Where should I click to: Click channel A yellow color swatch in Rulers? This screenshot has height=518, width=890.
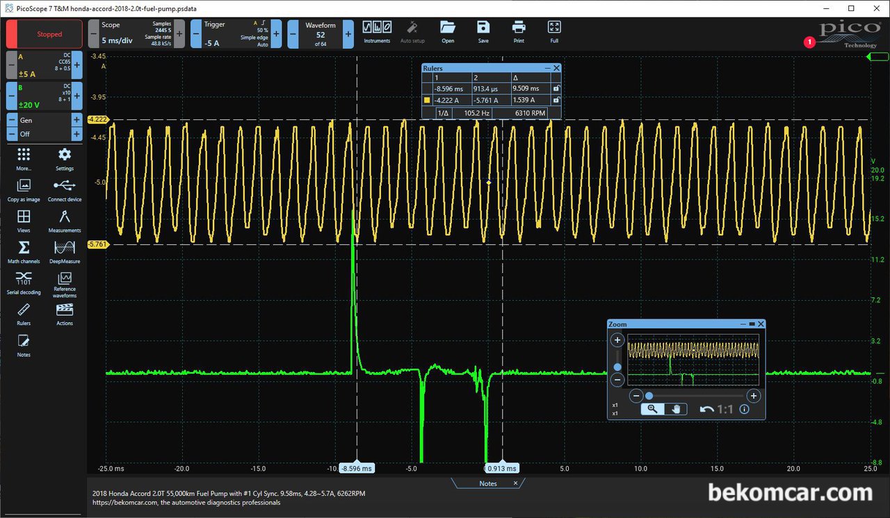pyautogui.click(x=427, y=100)
